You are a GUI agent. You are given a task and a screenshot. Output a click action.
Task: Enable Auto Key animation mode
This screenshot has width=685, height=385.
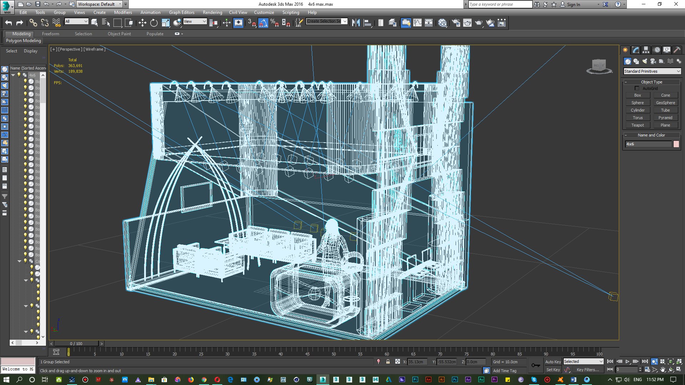pyautogui.click(x=553, y=361)
